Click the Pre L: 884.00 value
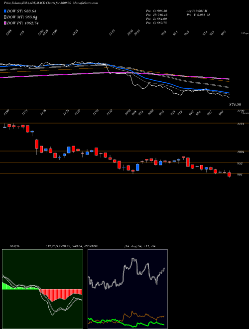 pos(156,19)
